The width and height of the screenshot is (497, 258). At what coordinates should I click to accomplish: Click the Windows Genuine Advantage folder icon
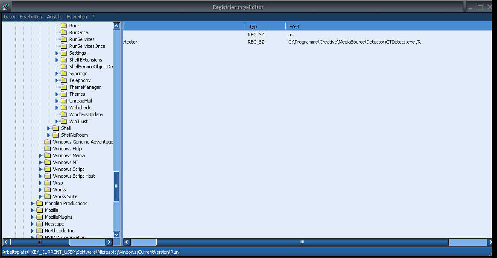[x=47, y=142]
